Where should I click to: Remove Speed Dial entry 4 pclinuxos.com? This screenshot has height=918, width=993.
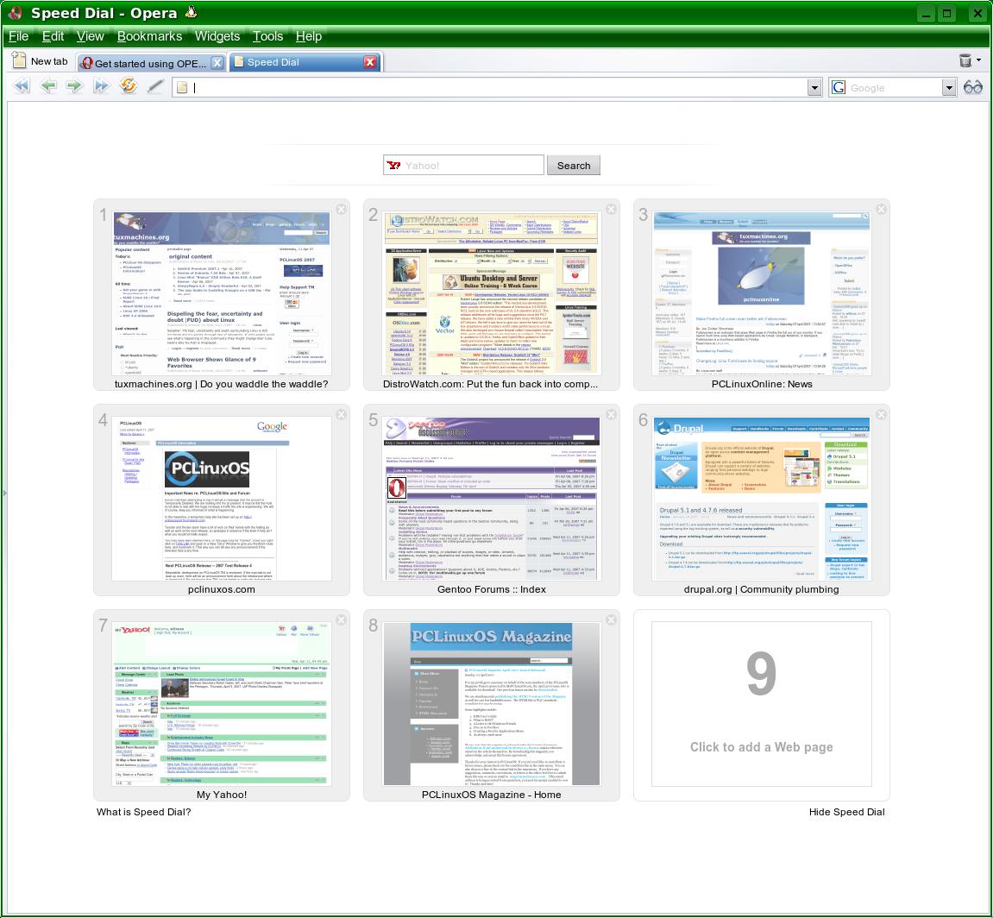click(342, 414)
